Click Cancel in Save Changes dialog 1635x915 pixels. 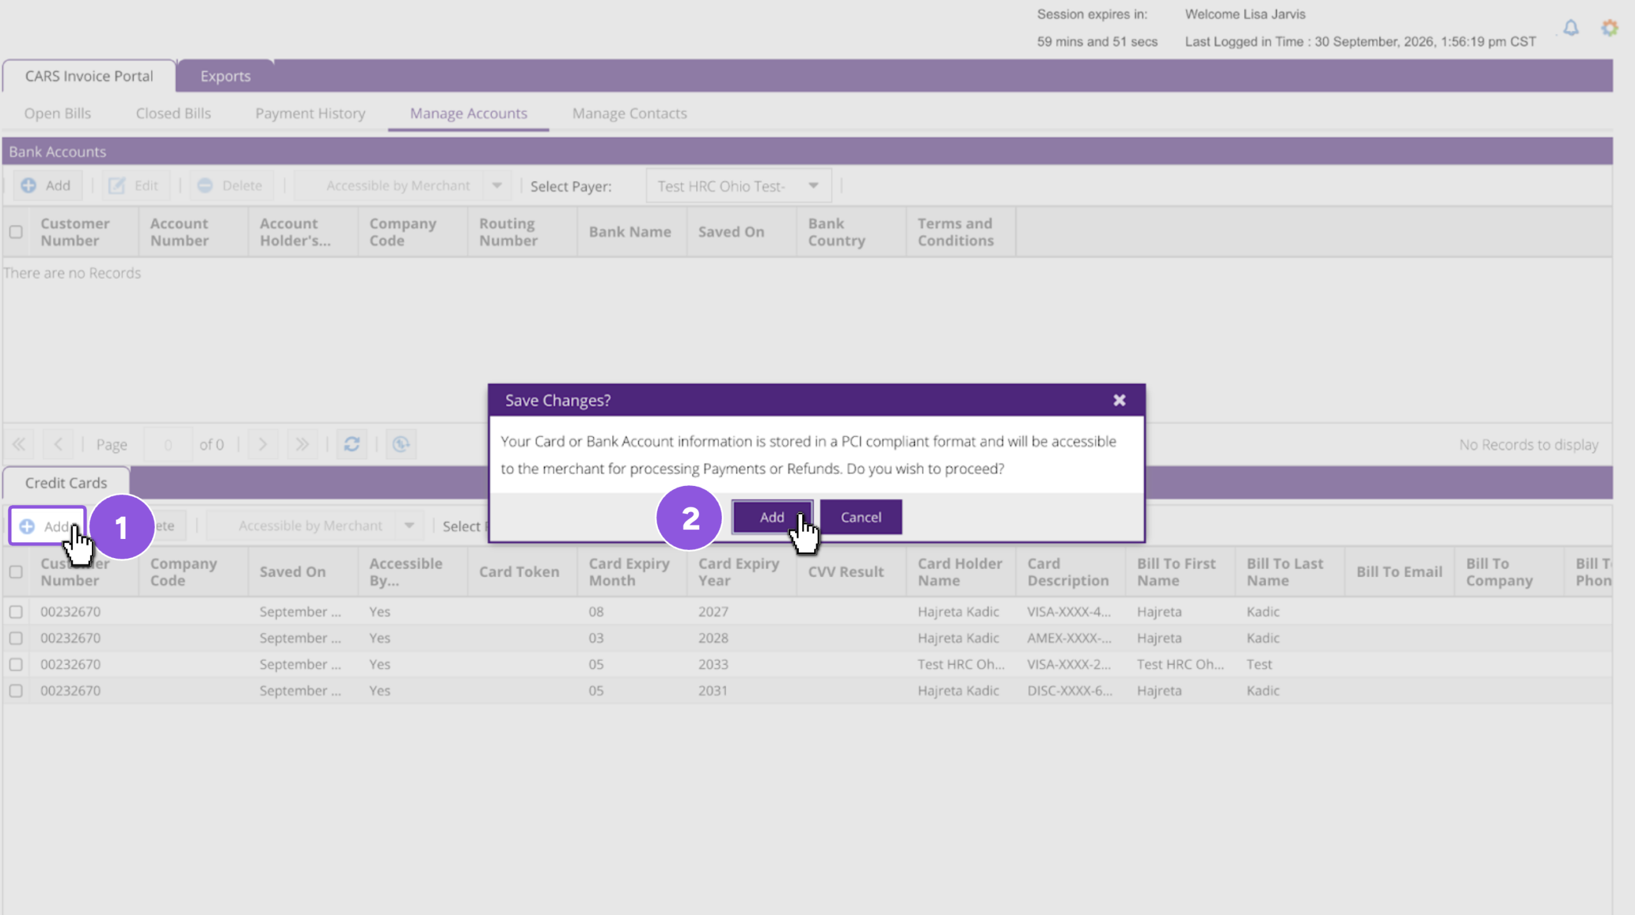(861, 517)
